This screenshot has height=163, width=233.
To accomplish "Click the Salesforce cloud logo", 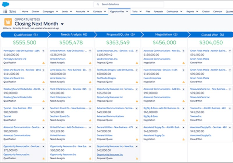I will click(x=5, y=4).
